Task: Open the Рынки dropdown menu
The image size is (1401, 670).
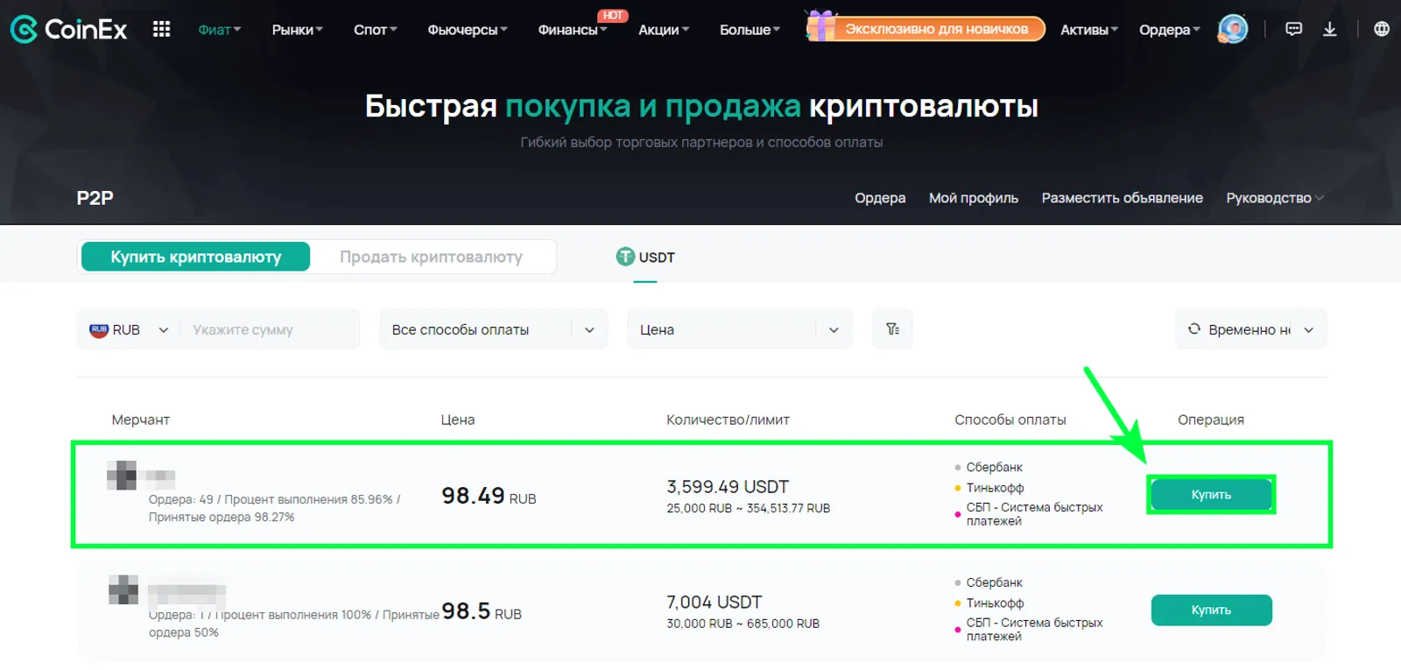Action: 297,30
